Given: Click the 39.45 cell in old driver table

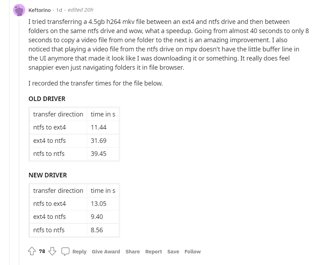Looking at the screenshot, I should click(99, 154).
